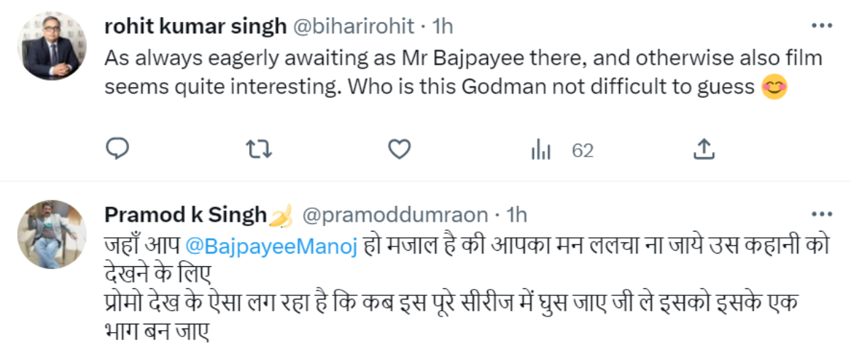Share rohit kumar singh's tweet
Image resolution: width=851 pixels, height=359 pixels.
coord(702,149)
